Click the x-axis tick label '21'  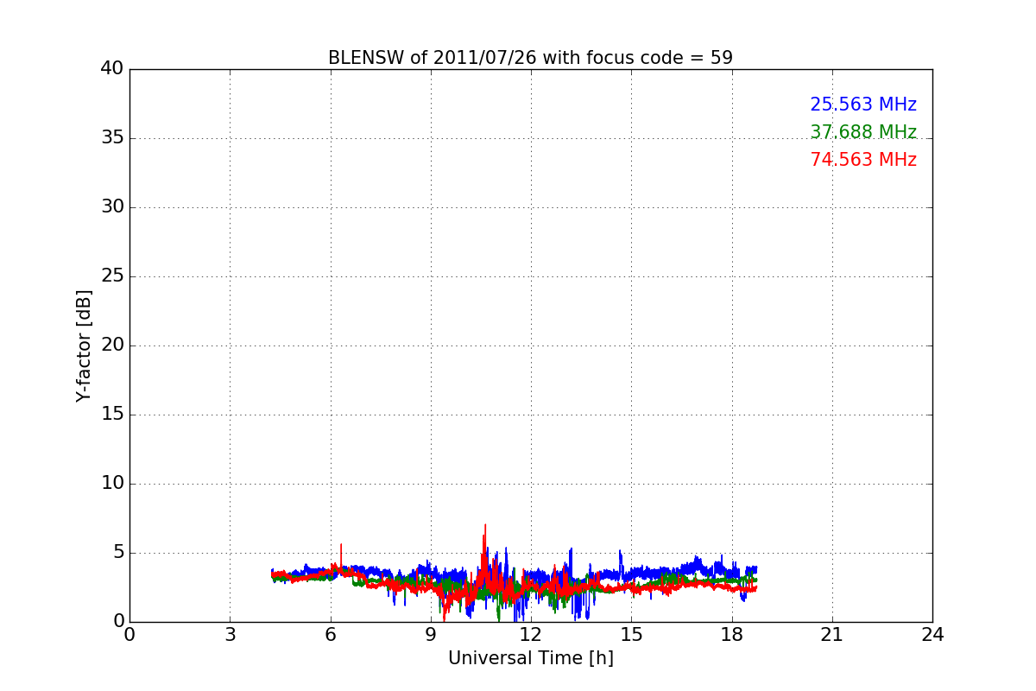pyautogui.click(x=832, y=635)
